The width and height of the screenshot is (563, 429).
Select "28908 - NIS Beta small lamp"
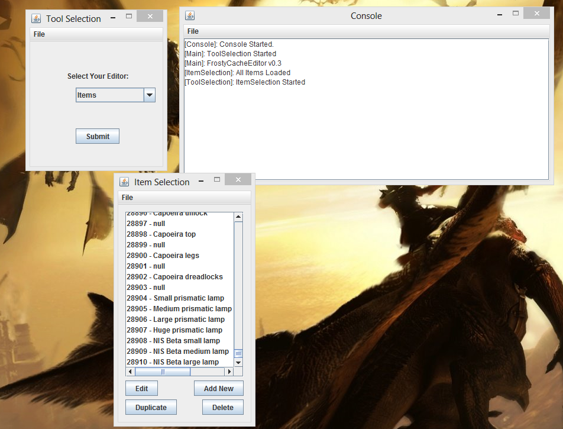[x=180, y=341]
